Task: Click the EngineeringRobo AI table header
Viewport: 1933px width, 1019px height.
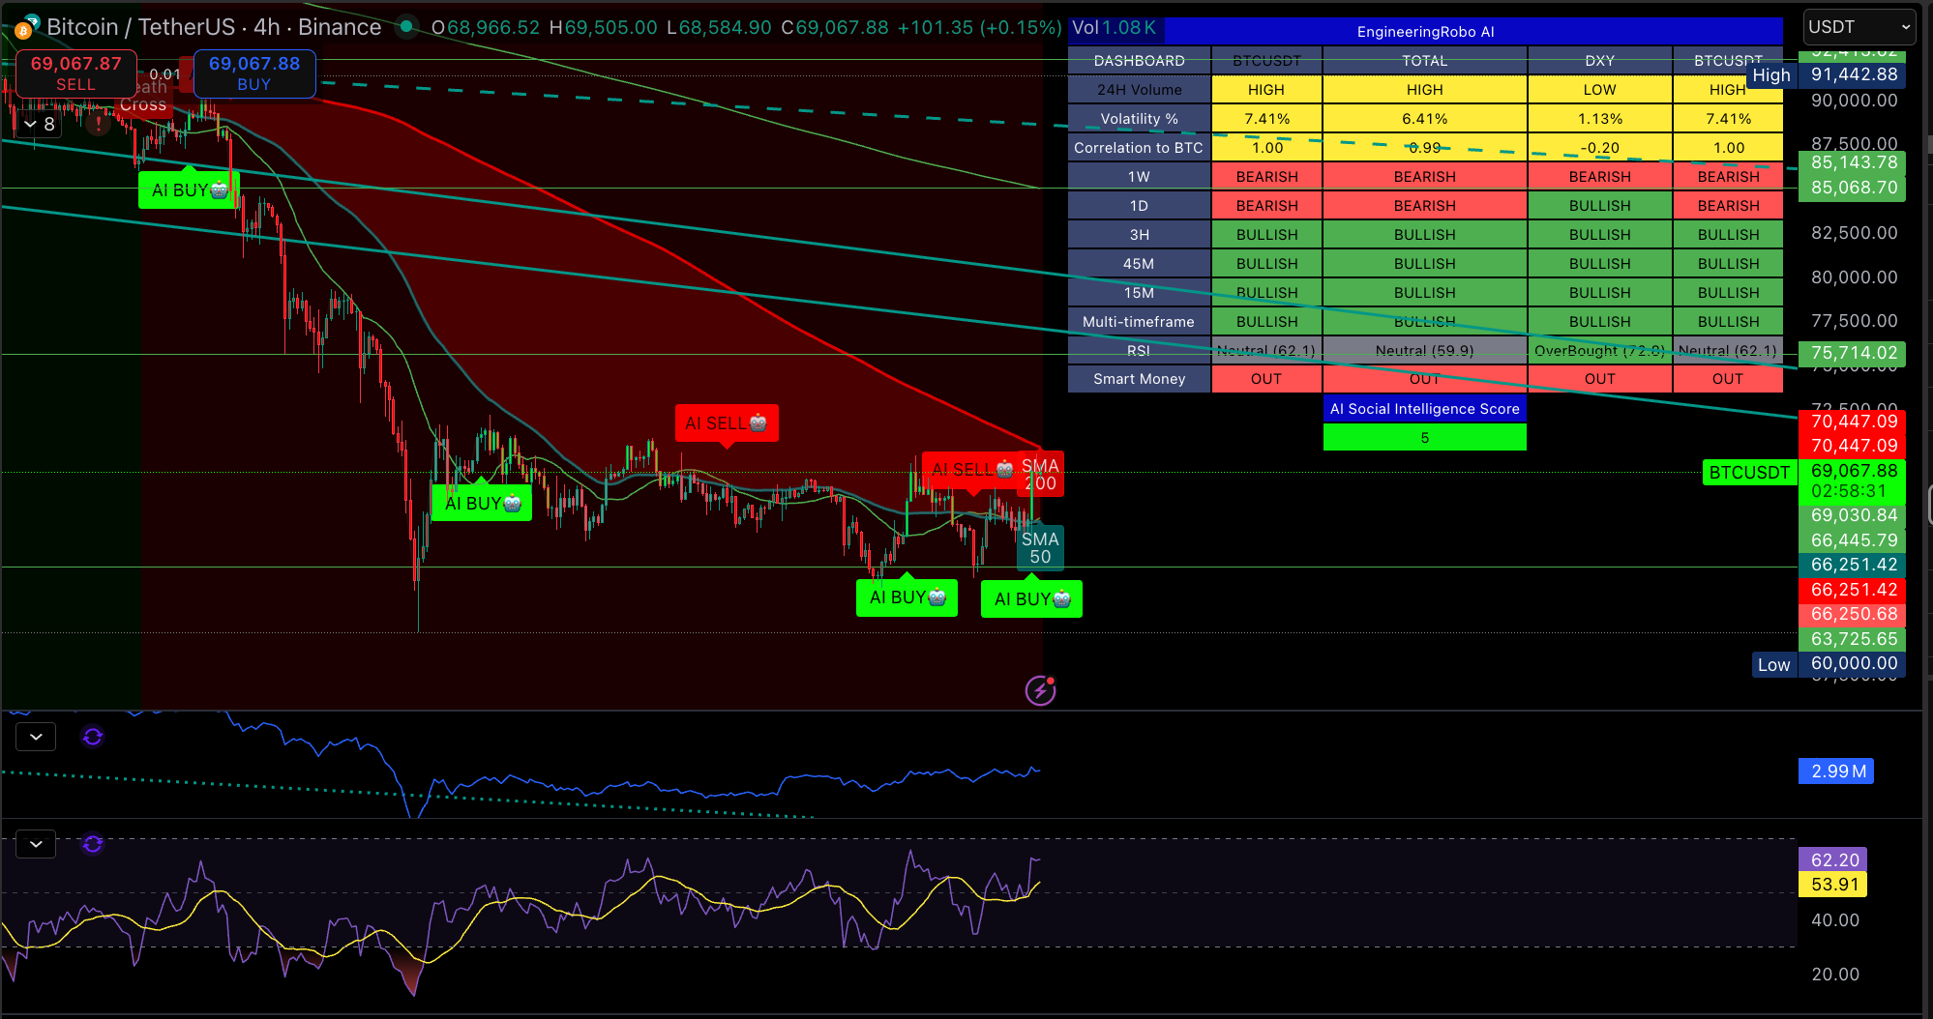Action: pyautogui.click(x=1425, y=31)
